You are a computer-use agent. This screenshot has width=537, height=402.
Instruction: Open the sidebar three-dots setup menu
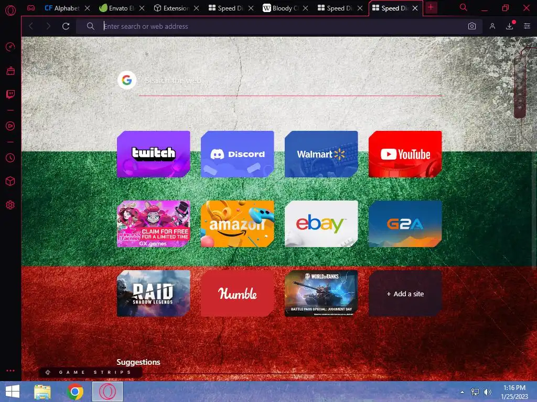pyautogui.click(x=10, y=371)
